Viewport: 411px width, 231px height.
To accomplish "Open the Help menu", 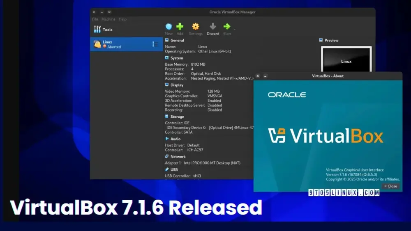I will (x=122, y=19).
